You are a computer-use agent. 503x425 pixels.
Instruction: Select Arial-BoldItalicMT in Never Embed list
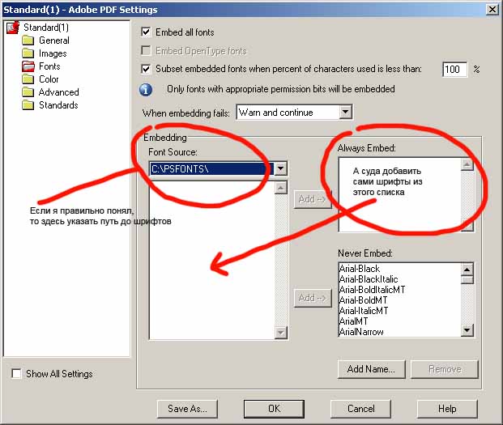(372, 290)
